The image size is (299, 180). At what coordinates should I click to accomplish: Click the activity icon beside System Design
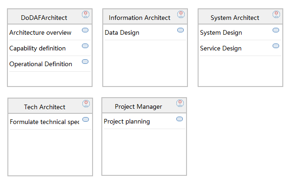(276, 30)
